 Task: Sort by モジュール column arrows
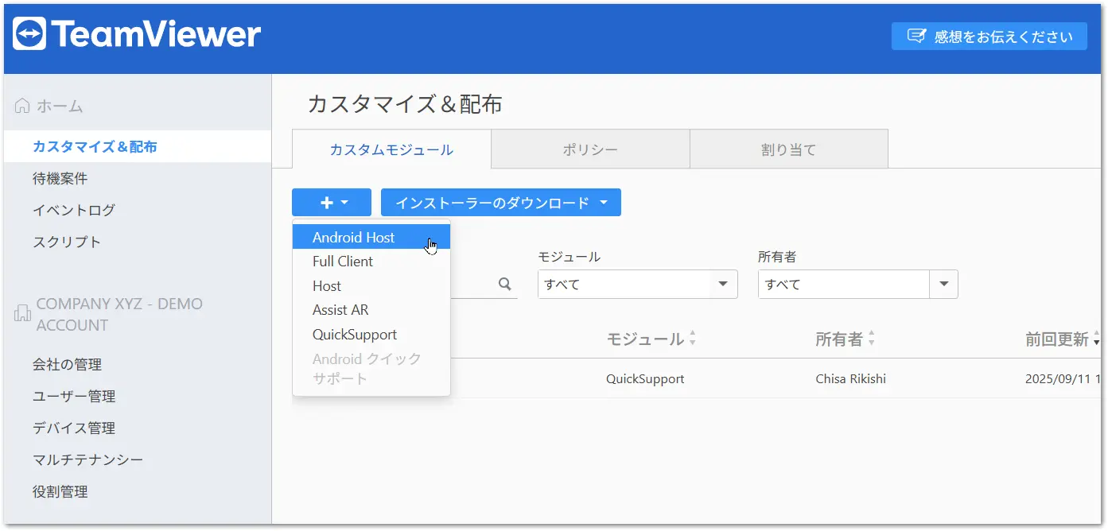(692, 339)
